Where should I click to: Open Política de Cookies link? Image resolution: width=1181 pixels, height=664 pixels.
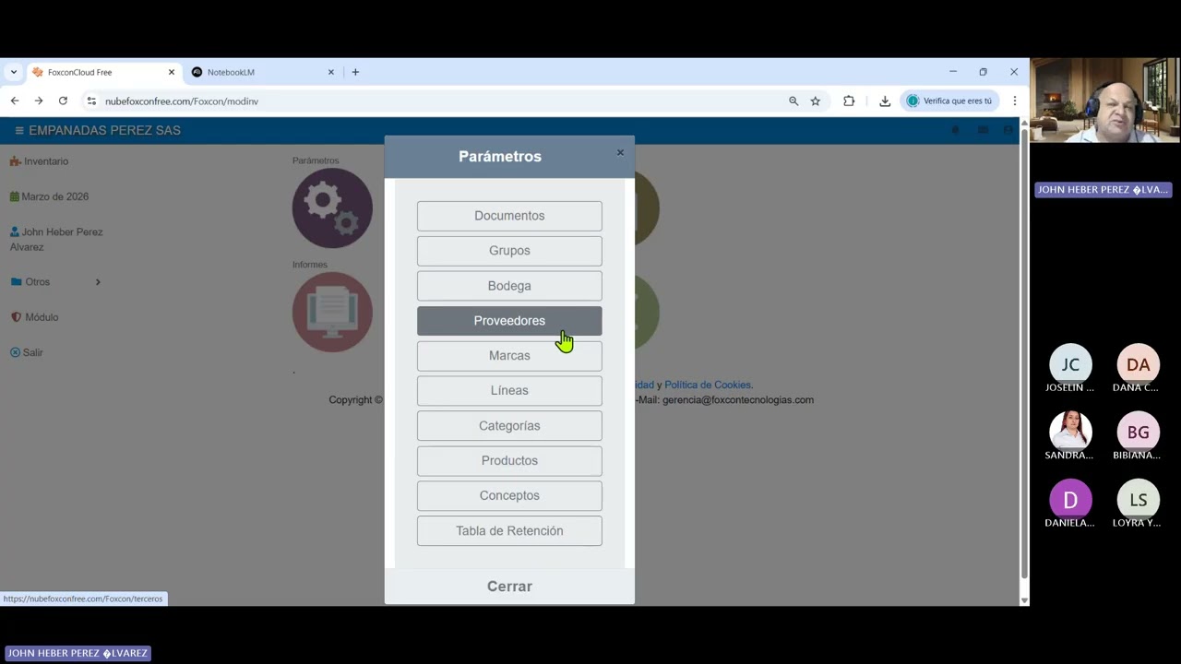point(708,385)
